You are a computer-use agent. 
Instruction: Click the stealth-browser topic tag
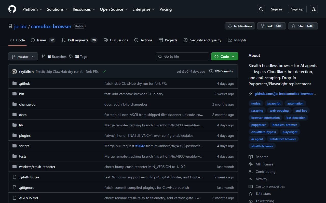pos(262,146)
